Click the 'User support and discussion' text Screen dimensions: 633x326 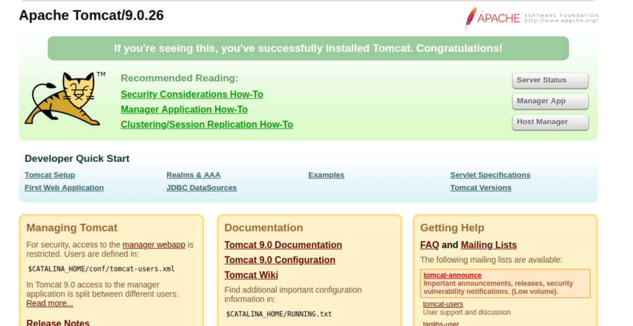pos(467,312)
